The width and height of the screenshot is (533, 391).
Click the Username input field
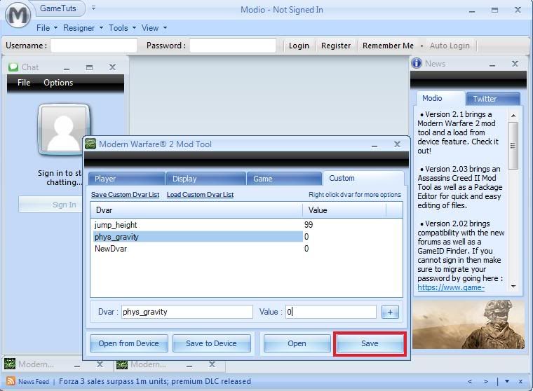coord(94,46)
